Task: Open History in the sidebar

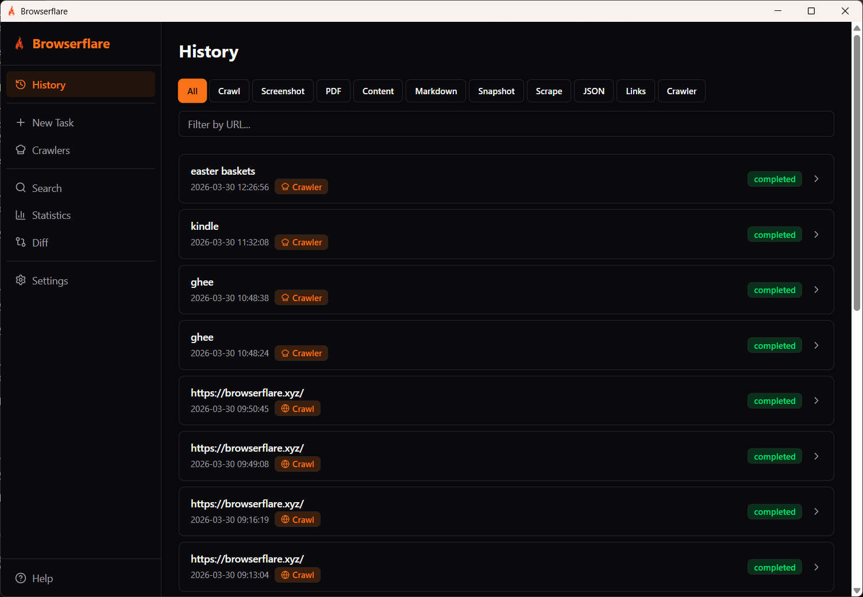Action: [x=80, y=84]
